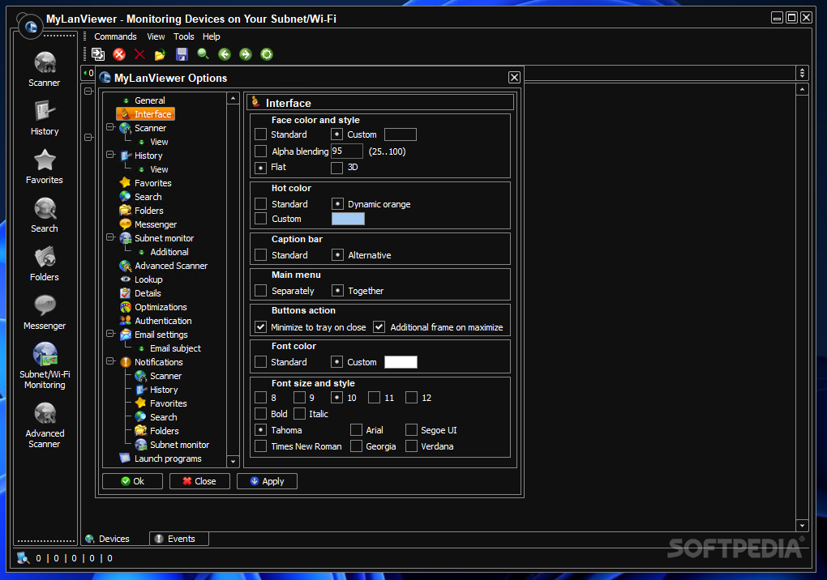827x580 pixels.
Task: Open Favorites star in the sidebar
Action: [45, 167]
